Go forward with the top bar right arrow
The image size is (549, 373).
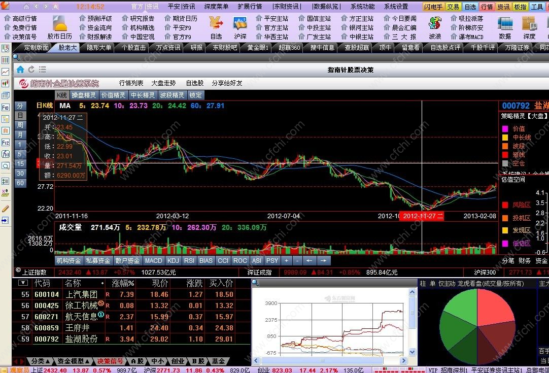coord(46,6)
